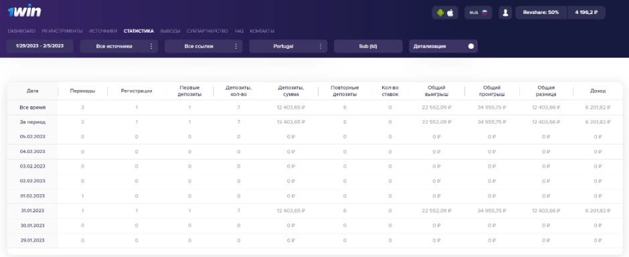Select the 02.02.2023 date row

coord(33,181)
